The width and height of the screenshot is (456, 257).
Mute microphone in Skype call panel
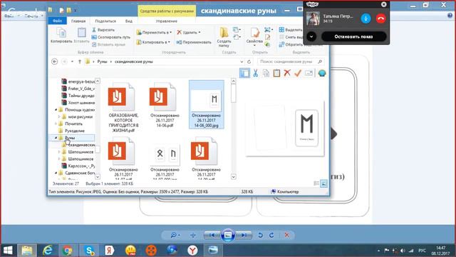[366, 19]
